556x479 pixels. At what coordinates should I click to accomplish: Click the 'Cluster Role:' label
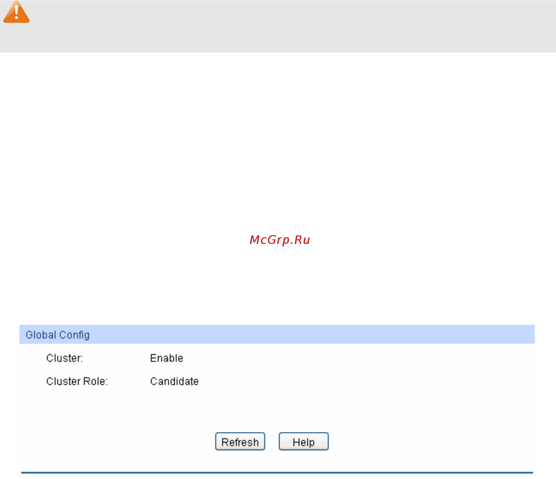click(77, 381)
